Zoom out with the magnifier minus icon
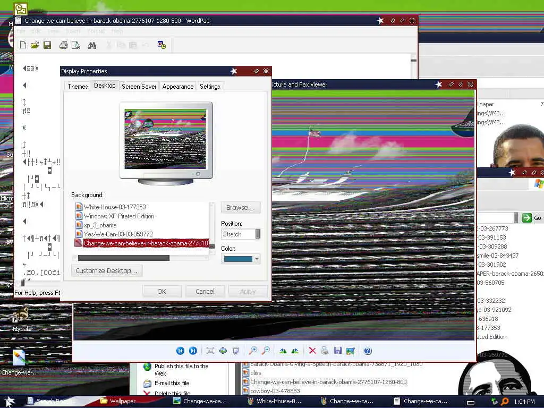This screenshot has height=408, width=544. [x=266, y=351]
